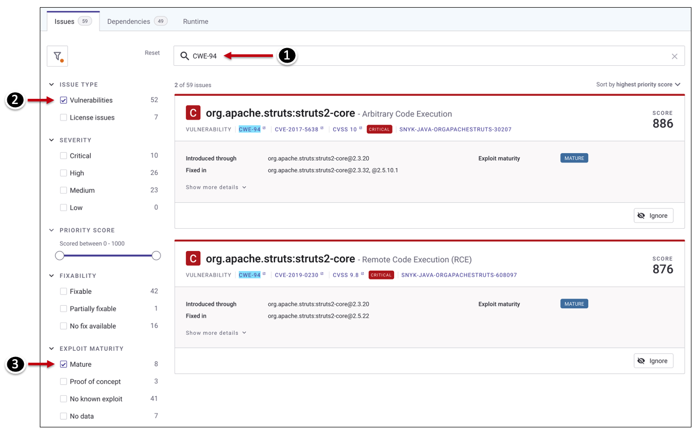Collapse the Severity filter section
The width and height of the screenshot is (693, 431).
51,140
